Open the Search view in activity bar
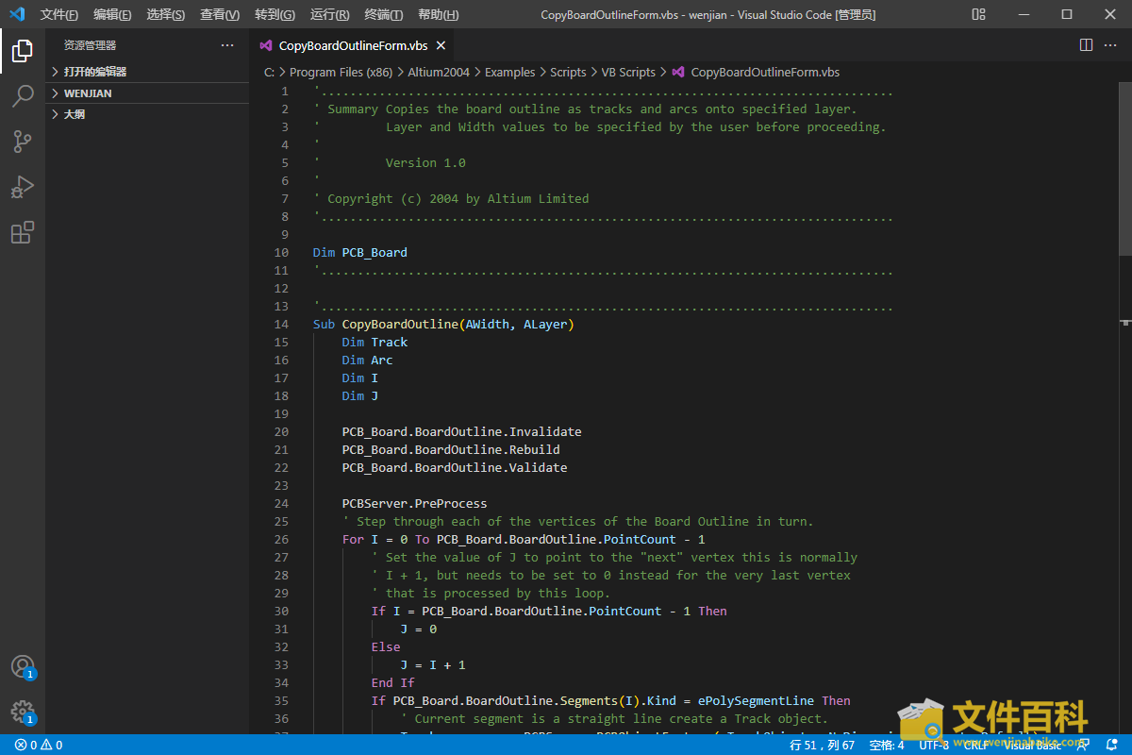 point(23,95)
